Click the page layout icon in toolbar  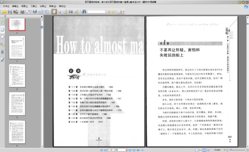click(47, 12)
